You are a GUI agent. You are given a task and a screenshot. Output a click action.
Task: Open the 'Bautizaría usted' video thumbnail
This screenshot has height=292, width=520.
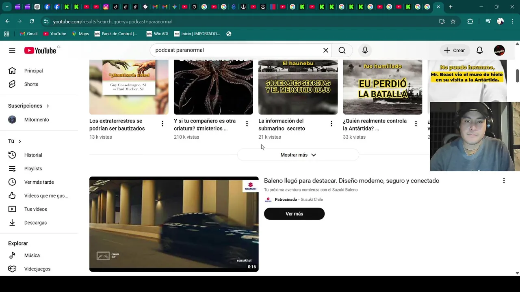[x=129, y=87]
